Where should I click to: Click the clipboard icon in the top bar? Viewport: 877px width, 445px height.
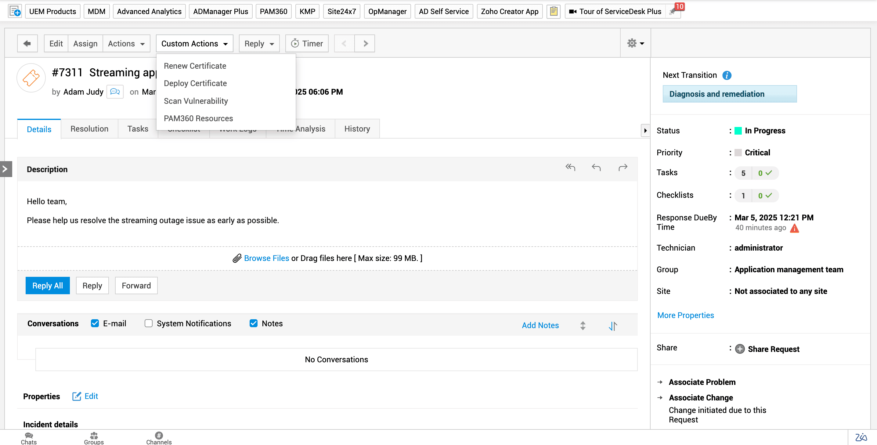553,11
